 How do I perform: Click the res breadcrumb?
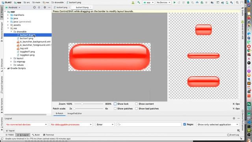coord(46,2)
